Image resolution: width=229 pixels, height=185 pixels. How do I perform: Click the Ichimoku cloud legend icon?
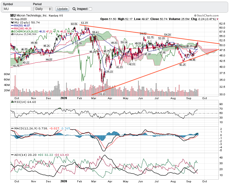[12, 31]
